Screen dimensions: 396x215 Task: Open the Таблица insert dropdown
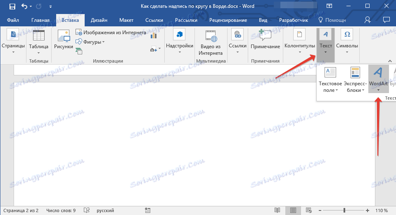click(x=39, y=42)
